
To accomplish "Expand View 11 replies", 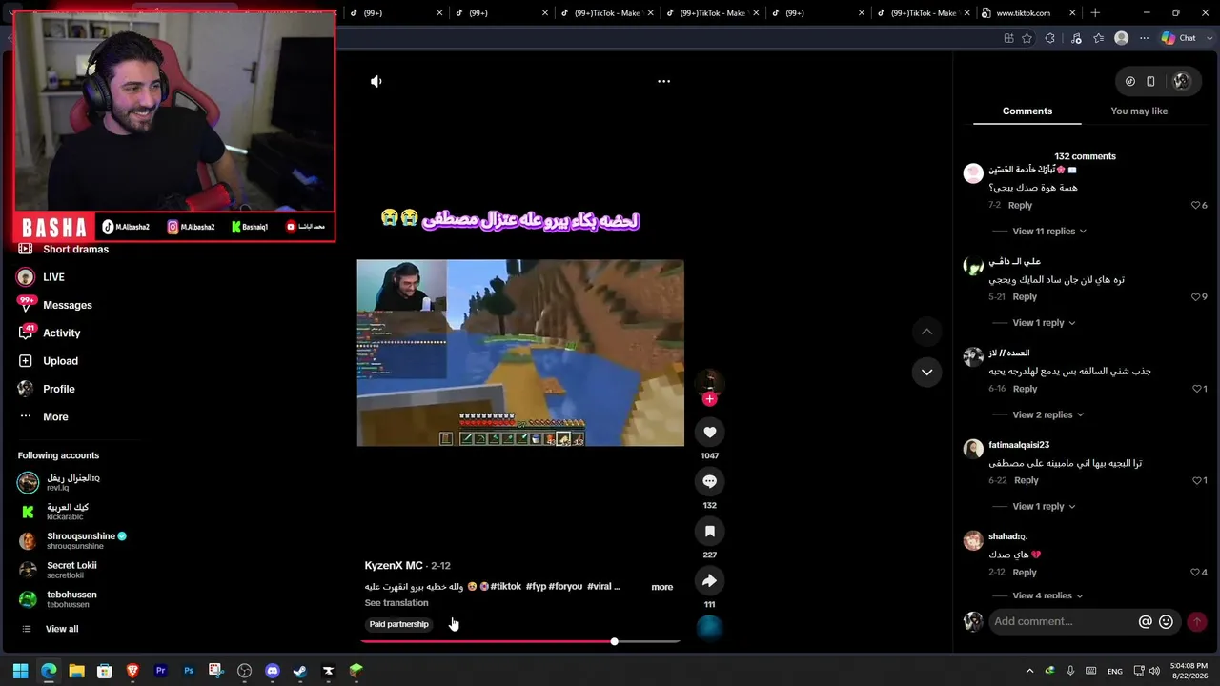I will 1048,232.
